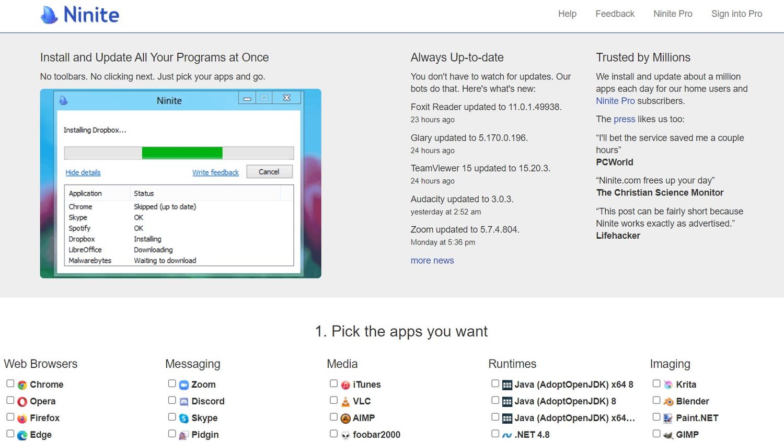Enable the iTunes checkbox
Image resolution: width=784 pixels, height=442 pixels.
tap(333, 383)
